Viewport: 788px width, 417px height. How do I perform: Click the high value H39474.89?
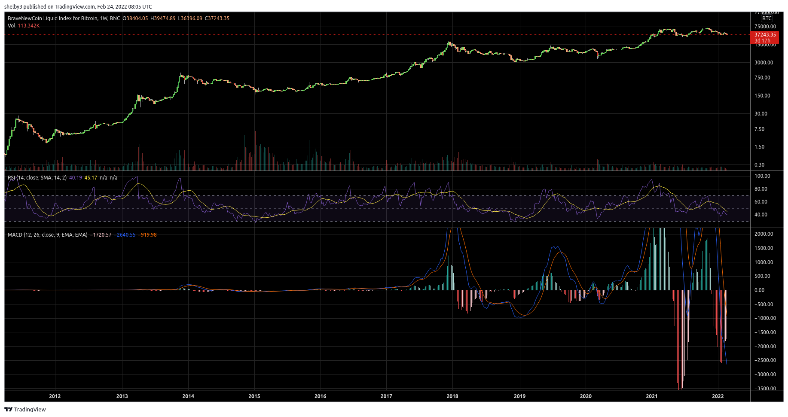pos(163,18)
